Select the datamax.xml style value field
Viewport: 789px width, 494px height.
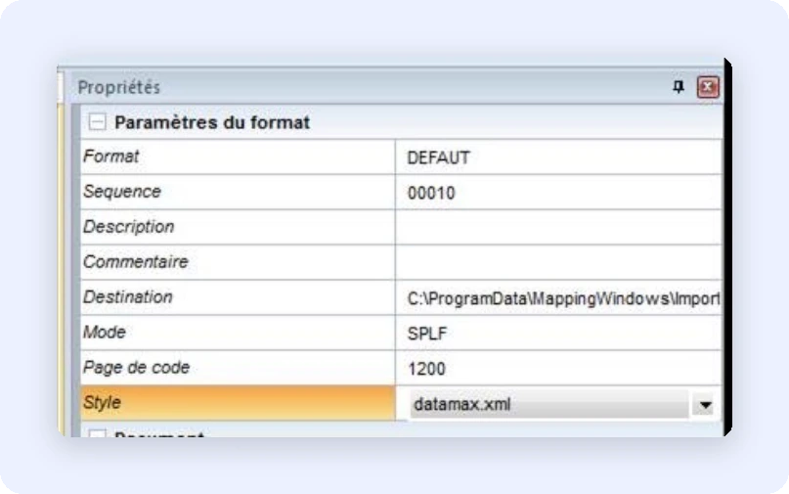coord(549,404)
